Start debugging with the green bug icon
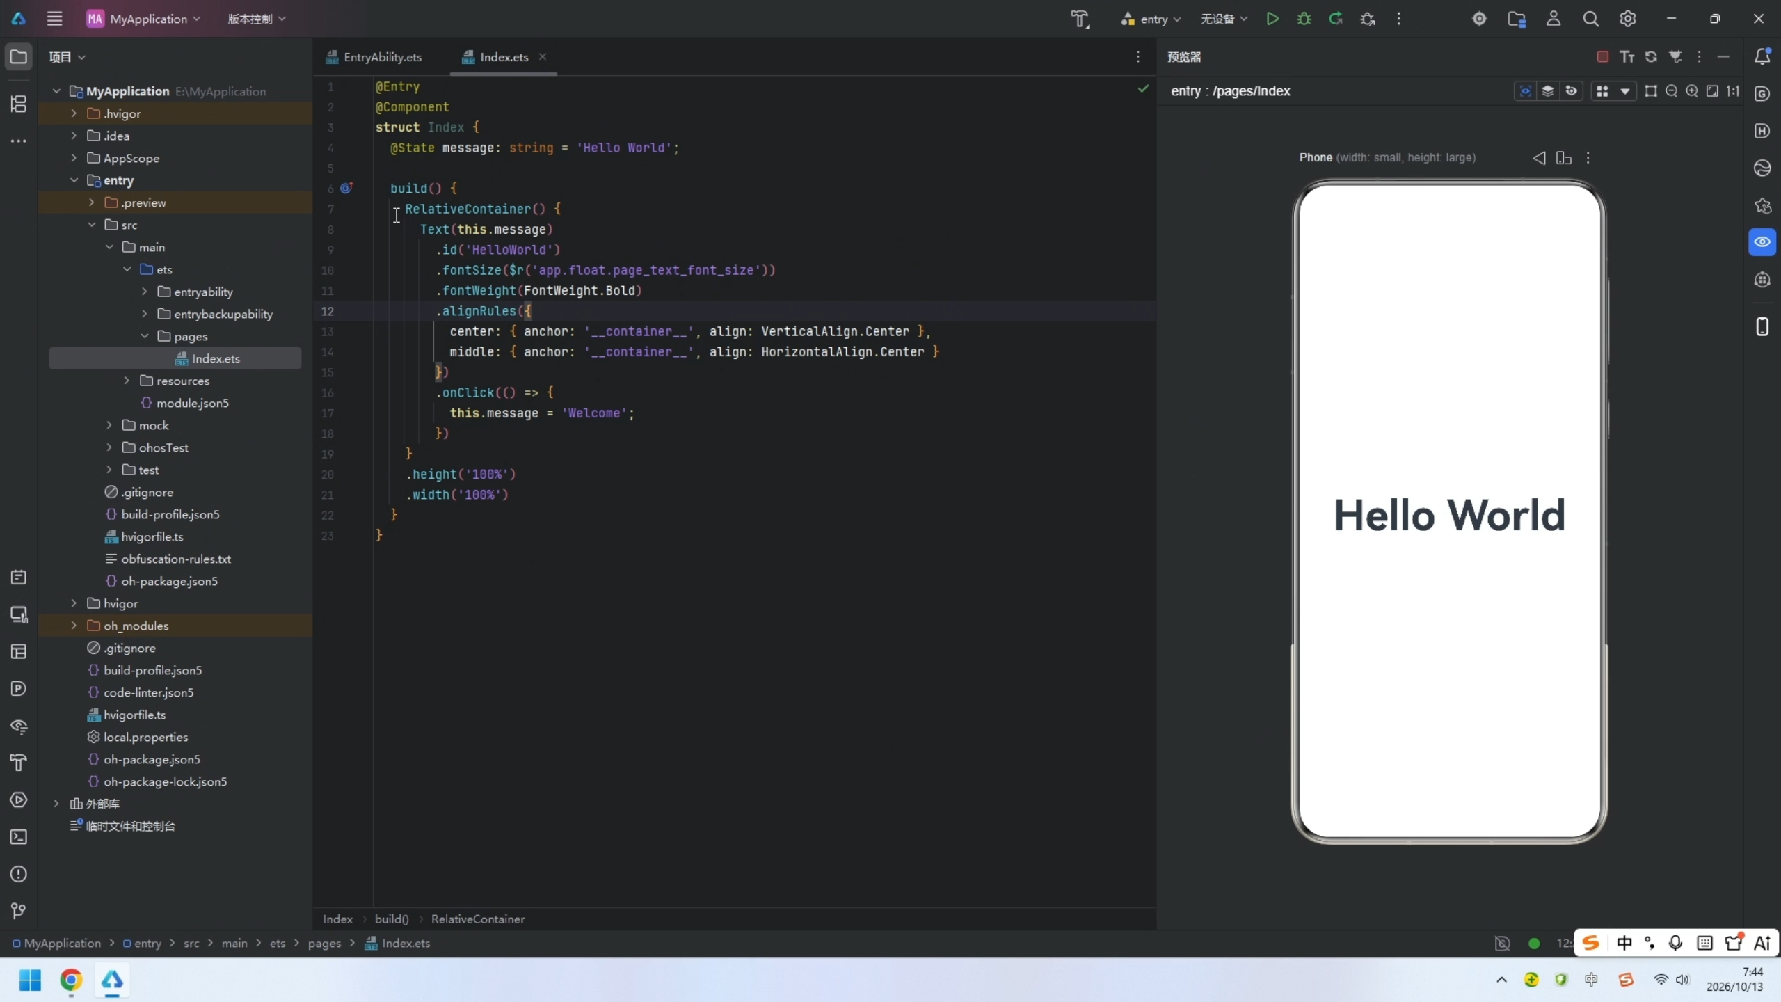The height and width of the screenshot is (1002, 1781). 1304,19
